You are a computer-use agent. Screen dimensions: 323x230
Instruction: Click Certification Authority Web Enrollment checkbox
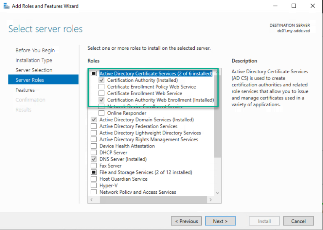pyautogui.click(x=101, y=100)
